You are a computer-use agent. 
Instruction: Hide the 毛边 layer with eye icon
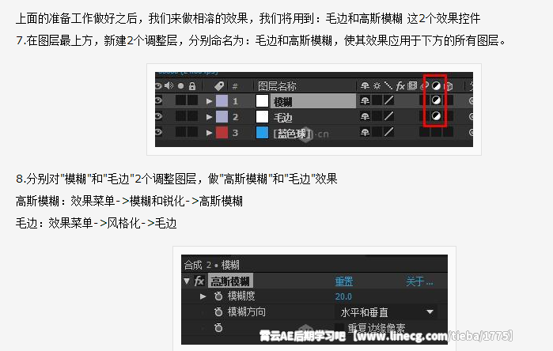pyautogui.click(x=158, y=116)
